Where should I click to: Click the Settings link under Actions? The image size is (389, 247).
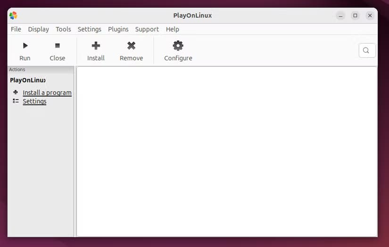[34, 101]
